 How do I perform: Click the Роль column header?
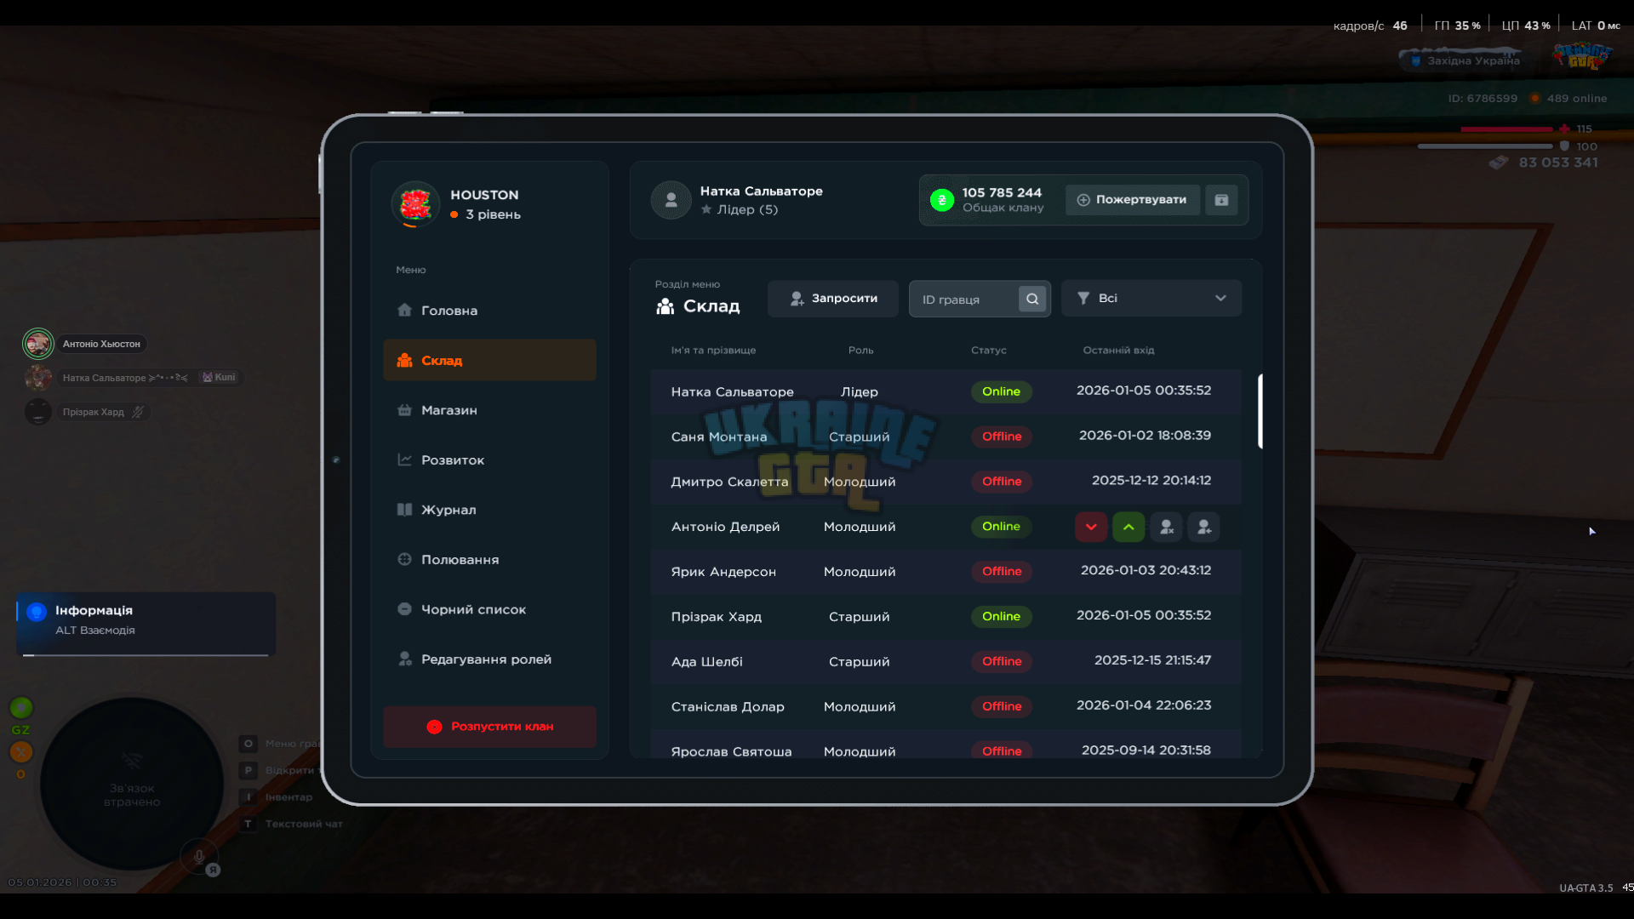click(x=860, y=351)
